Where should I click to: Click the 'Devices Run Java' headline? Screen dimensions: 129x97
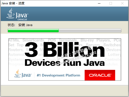65,63
